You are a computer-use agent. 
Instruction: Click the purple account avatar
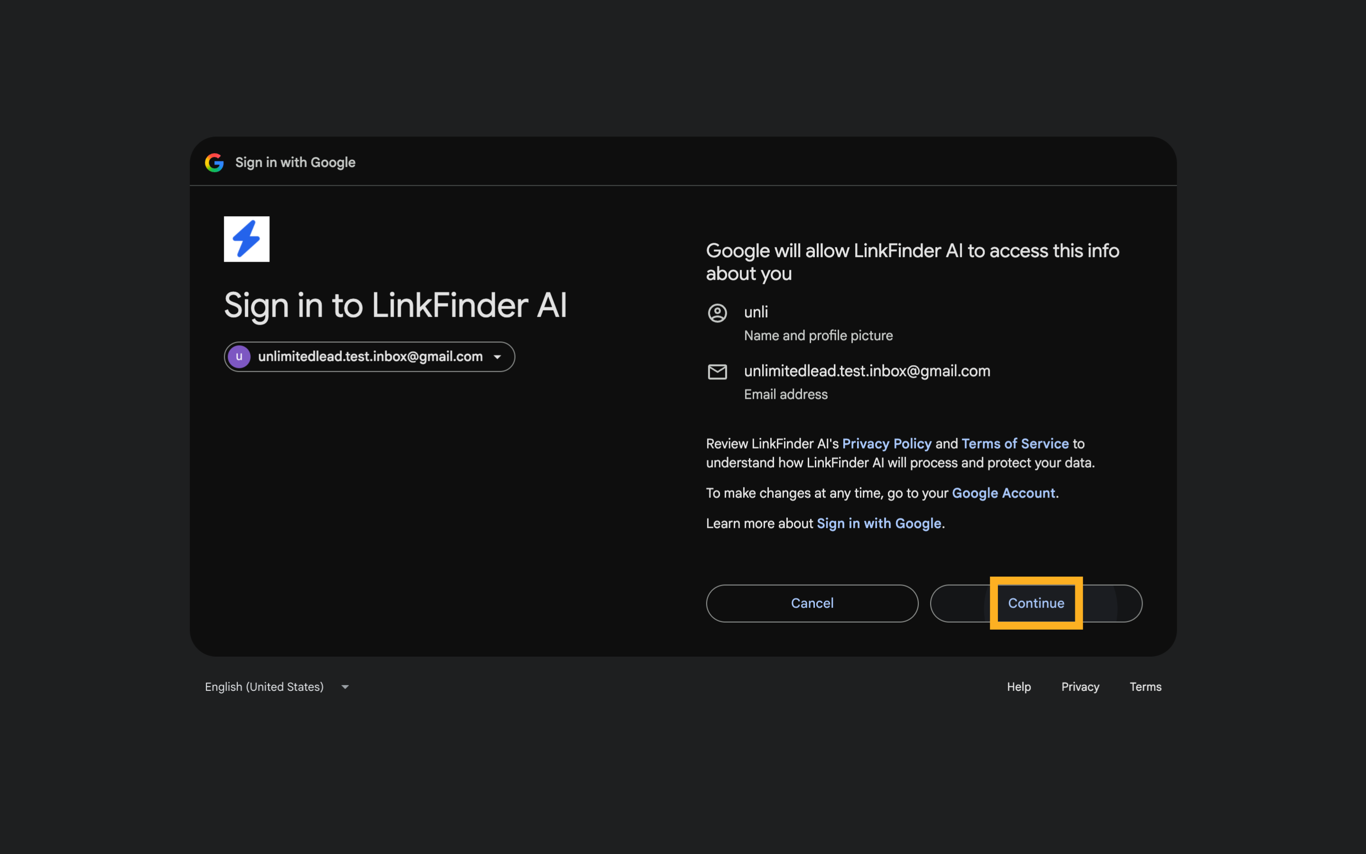pos(239,357)
